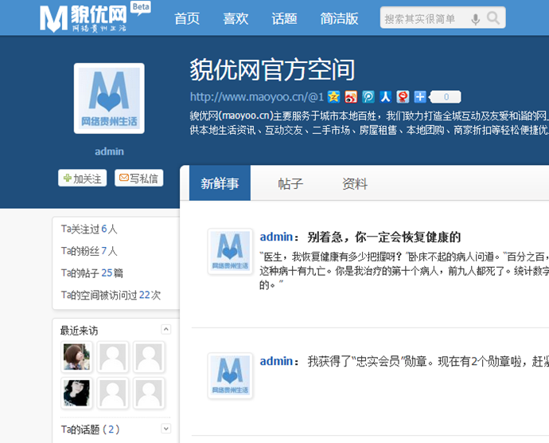Click the Ta的话题 (2) heading
The width and height of the screenshot is (549, 443).
pos(91,429)
